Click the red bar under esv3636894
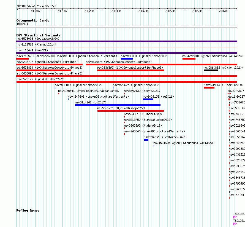This screenshot has height=227, width=245. [x=44, y=70]
